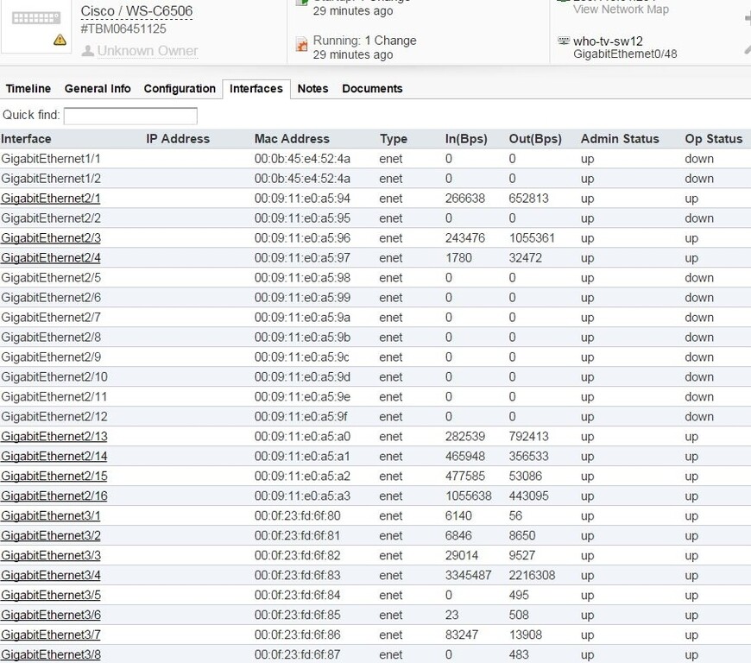Switch to the Configuration tab
751x663 pixels.
[x=180, y=88]
